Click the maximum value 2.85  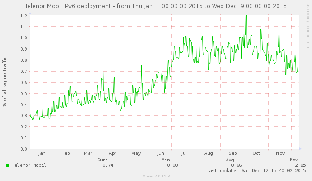coord(300,165)
